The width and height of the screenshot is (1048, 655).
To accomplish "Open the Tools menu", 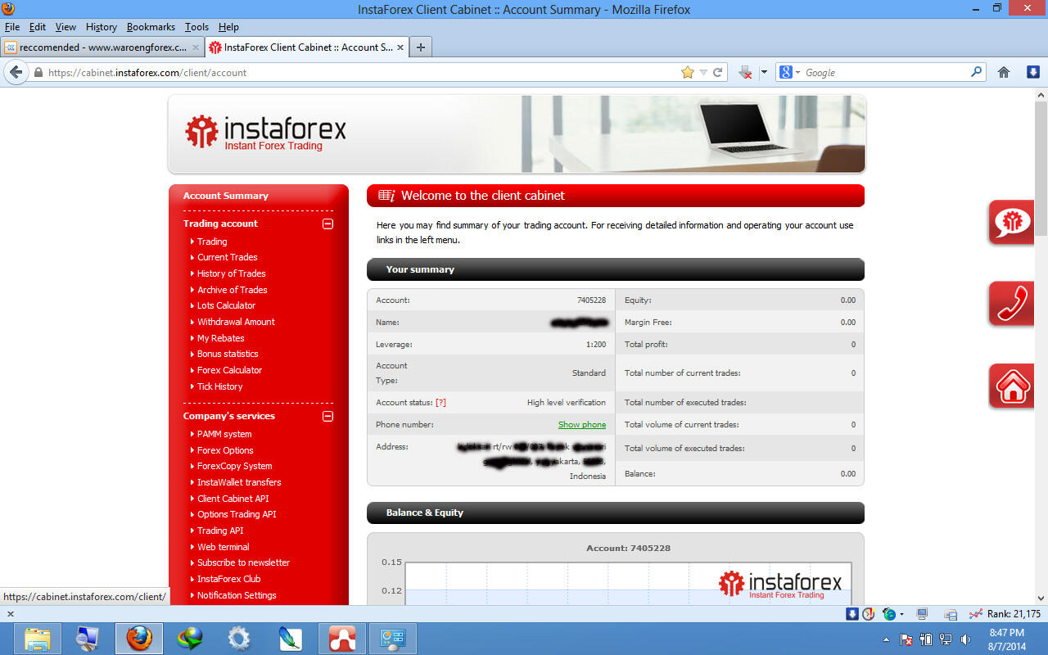I will pyautogui.click(x=196, y=27).
